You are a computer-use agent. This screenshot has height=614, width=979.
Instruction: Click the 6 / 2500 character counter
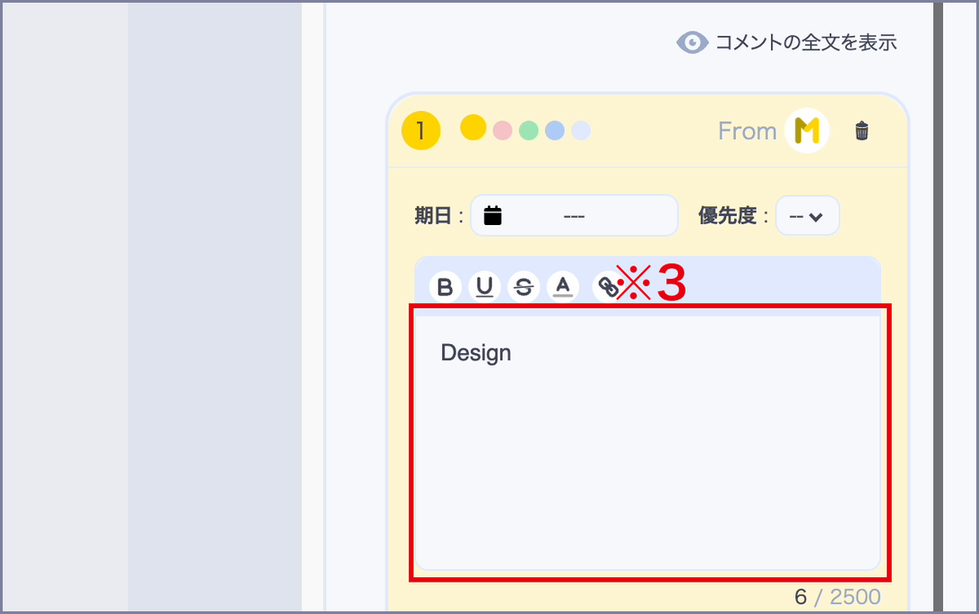(x=837, y=597)
